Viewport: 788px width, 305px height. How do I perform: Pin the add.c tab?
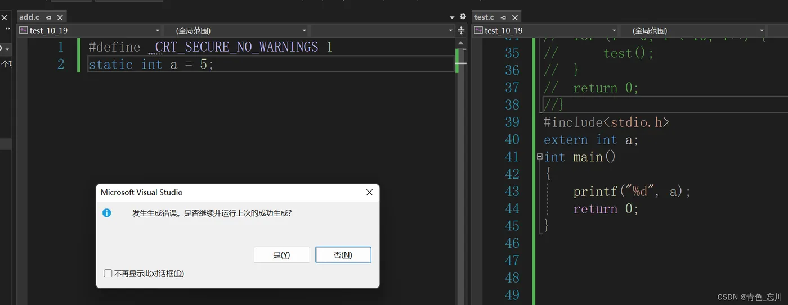pos(48,18)
